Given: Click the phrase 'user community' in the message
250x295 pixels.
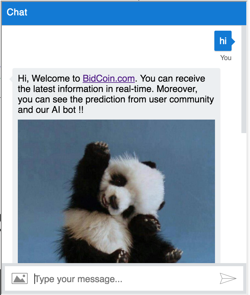Looking at the screenshot, I should coord(182,100).
